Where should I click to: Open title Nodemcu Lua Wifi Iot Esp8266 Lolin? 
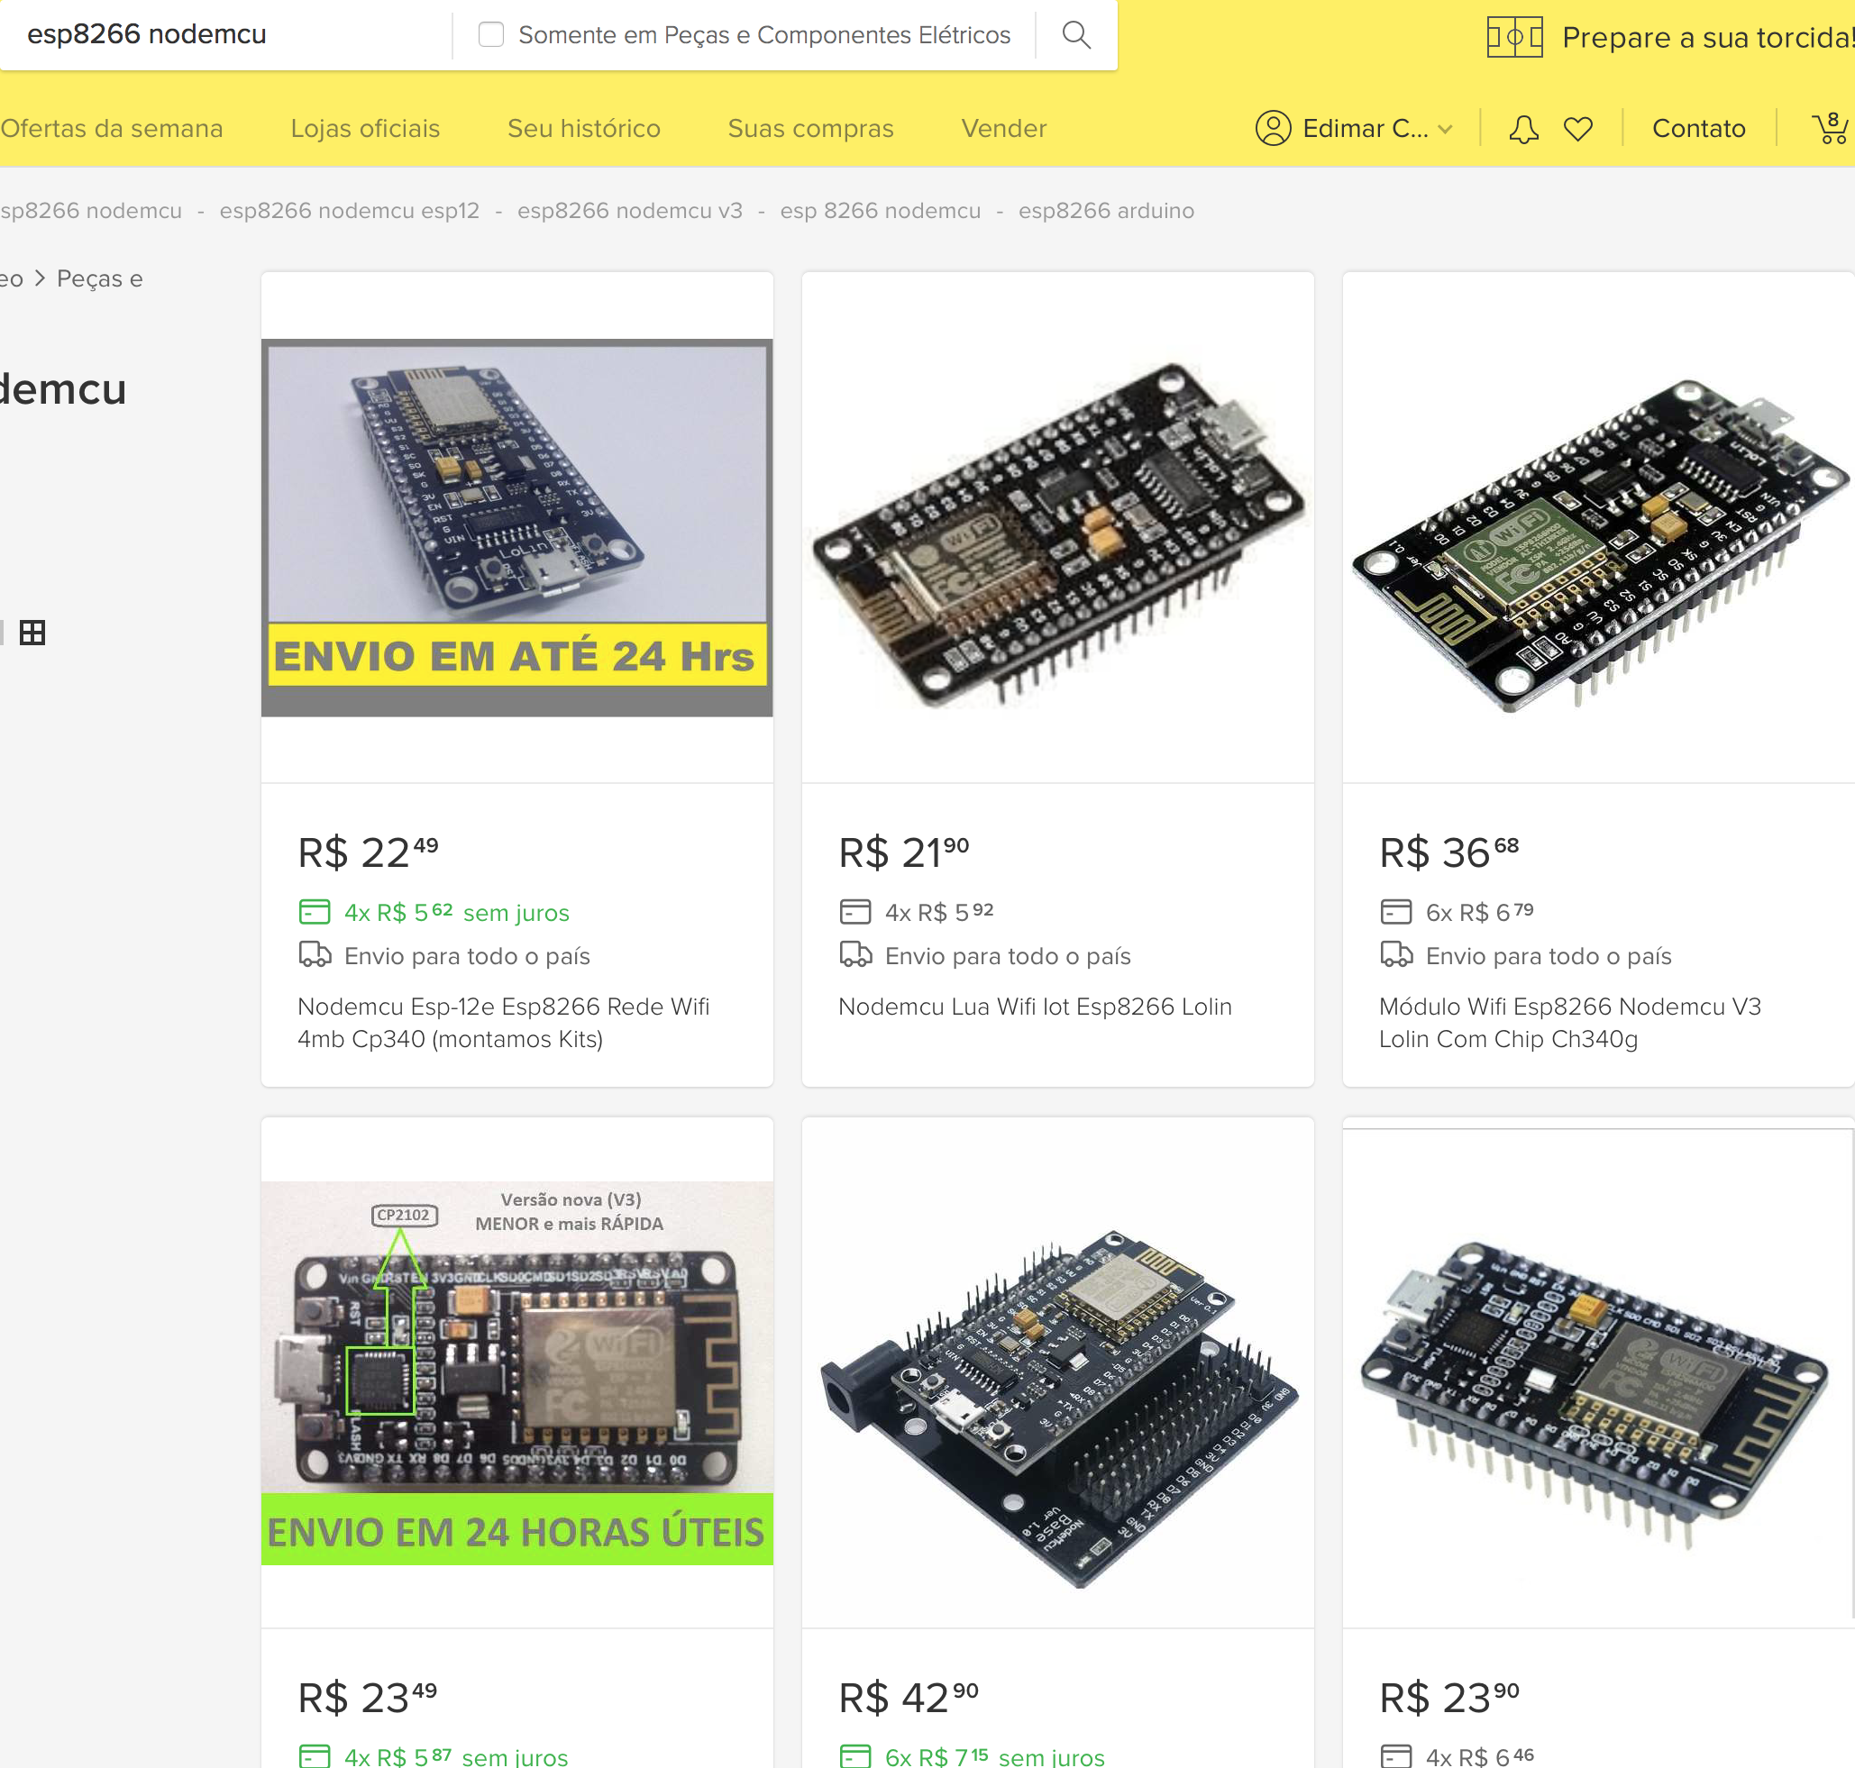(x=1035, y=1007)
